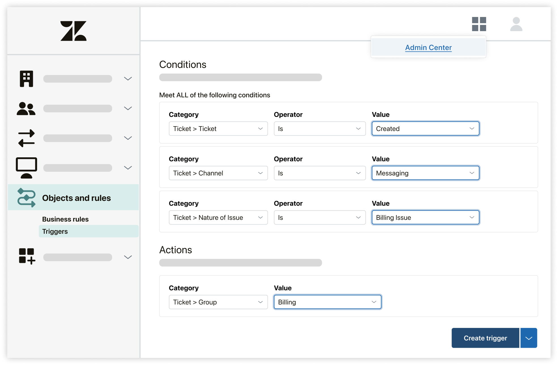Click the Channels transfer icon

(26, 138)
